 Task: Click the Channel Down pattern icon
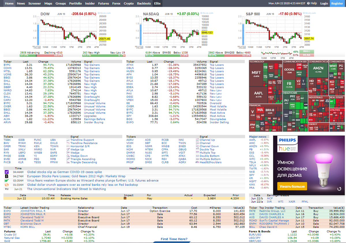point(197,146)
